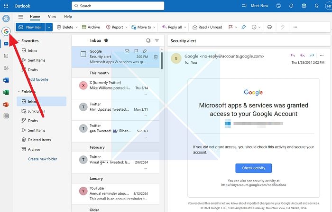Expand Move to dropdown arrow
This screenshot has width=332, height=212.
pos(154,27)
